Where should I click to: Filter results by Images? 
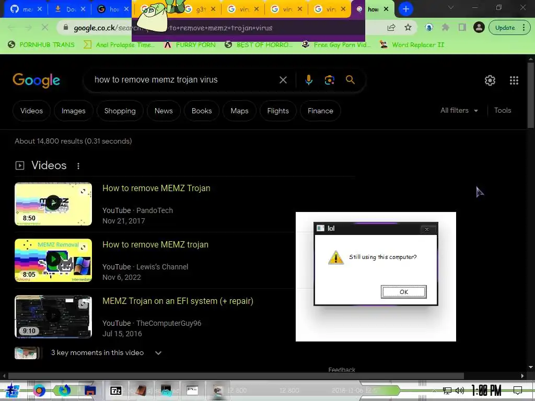pyautogui.click(x=73, y=111)
